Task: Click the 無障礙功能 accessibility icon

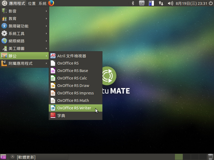Action: point(4,26)
